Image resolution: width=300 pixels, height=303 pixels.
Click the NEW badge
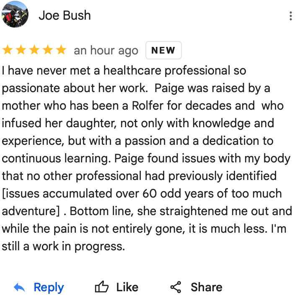[163, 50]
